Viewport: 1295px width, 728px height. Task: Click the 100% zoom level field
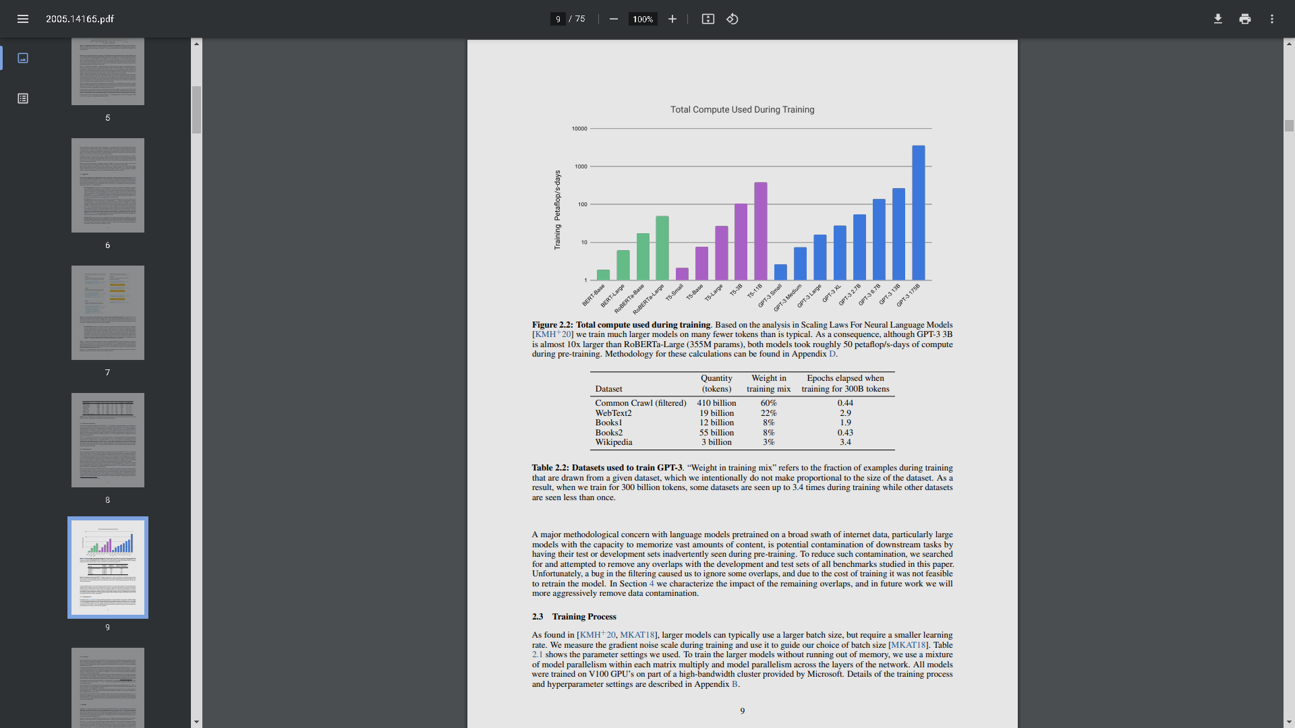(643, 19)
